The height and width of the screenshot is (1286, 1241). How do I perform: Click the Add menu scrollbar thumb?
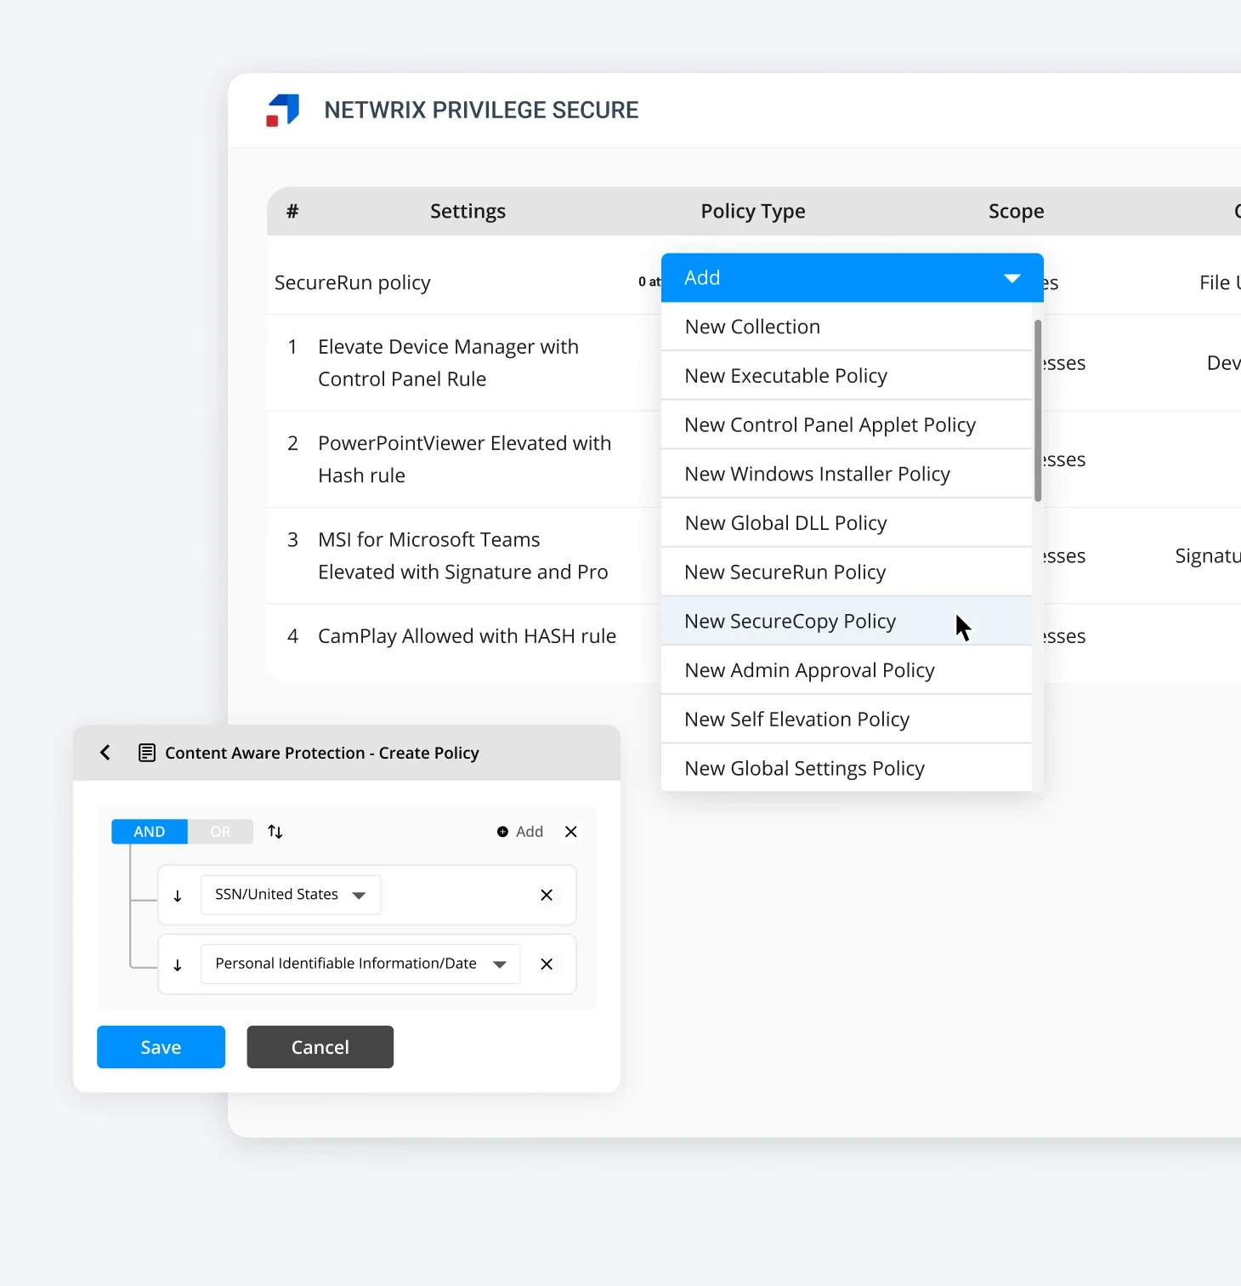[x=1038, y=411]
